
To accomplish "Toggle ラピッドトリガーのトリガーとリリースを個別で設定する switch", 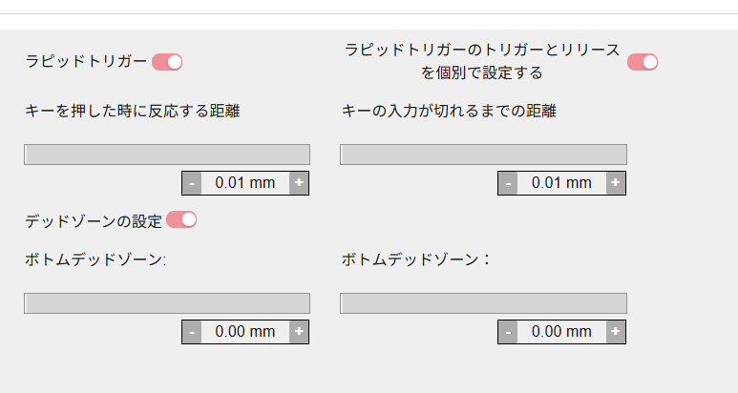I will click(643, 62).
